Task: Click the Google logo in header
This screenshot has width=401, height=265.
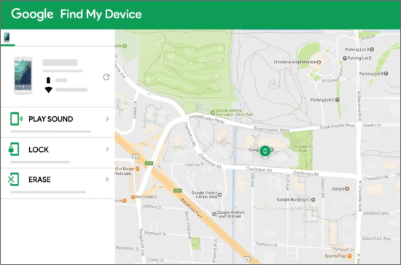Action: coord(32,15)
